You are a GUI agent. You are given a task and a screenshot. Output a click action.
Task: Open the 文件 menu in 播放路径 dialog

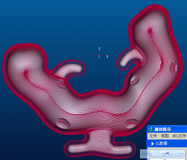pyautogui.click(x=153, y=136)
